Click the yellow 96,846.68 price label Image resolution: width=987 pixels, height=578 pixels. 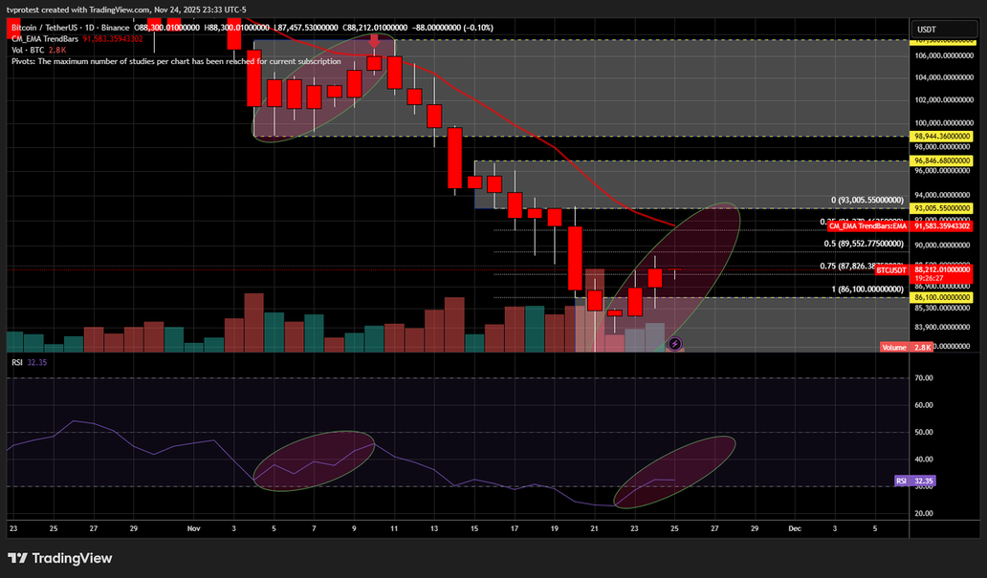(942, 161)
